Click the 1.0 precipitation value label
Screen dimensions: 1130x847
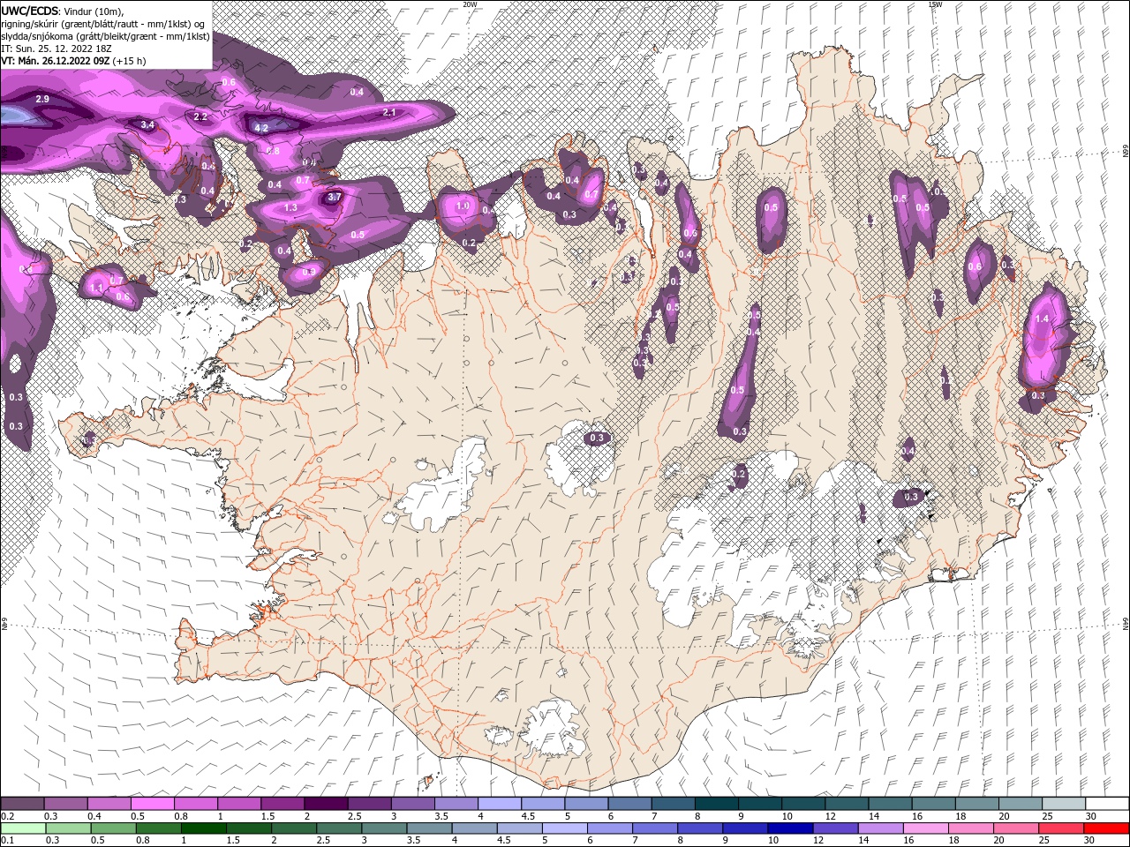(462, 206)
